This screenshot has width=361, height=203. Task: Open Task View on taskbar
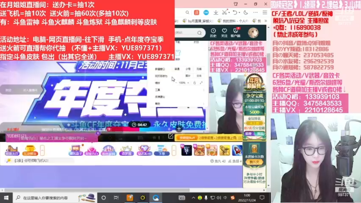click(116, 198)
